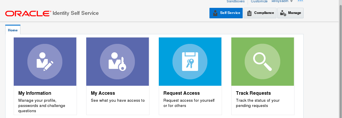Screen dimensions: 342x118
Task: Click the Request Access clipboard keys icon
Action: coord(190,61)
